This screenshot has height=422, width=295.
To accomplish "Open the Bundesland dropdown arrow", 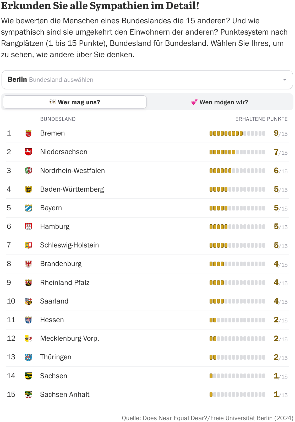I will click(285, 80).
